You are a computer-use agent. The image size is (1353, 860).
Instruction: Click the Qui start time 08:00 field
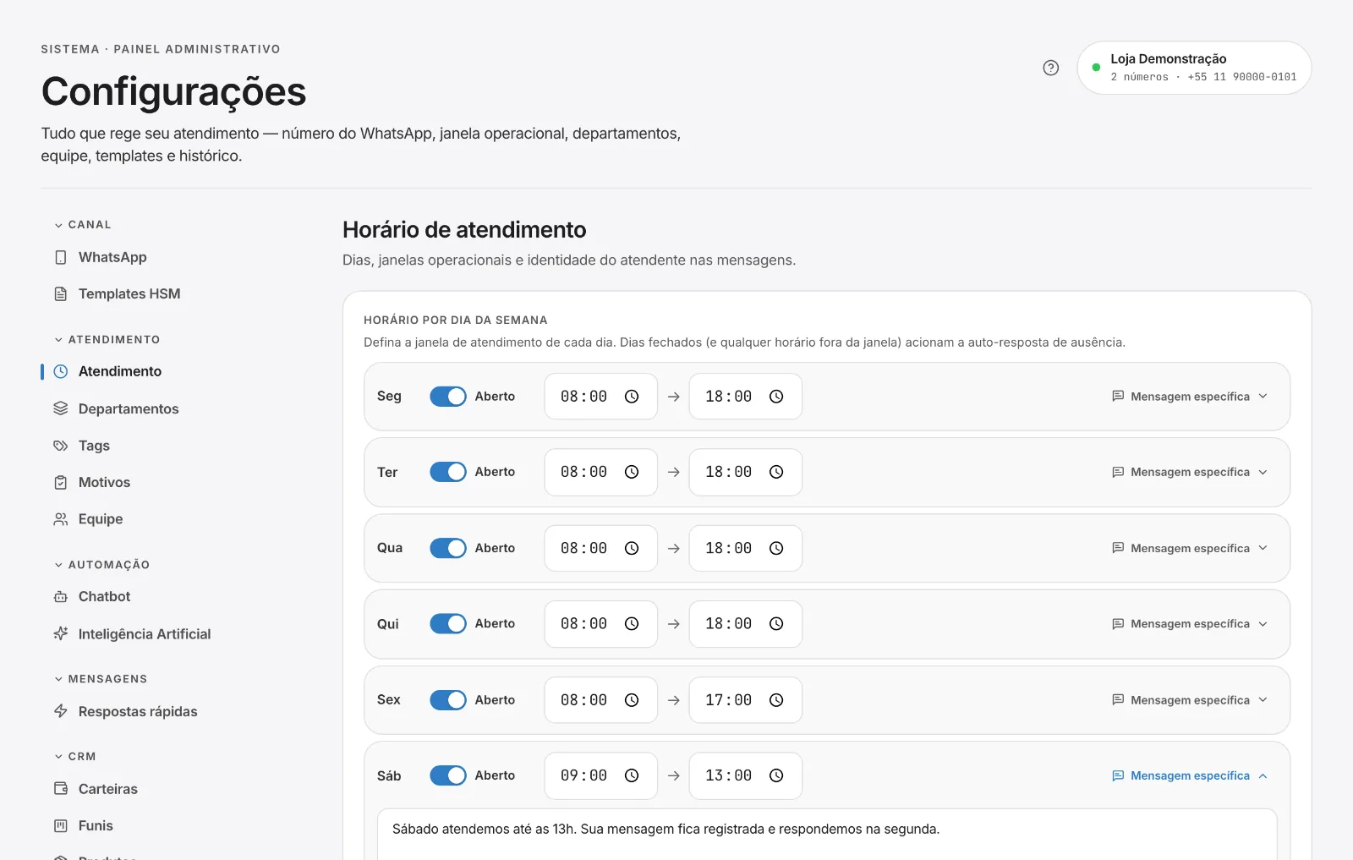coord(601,624)
